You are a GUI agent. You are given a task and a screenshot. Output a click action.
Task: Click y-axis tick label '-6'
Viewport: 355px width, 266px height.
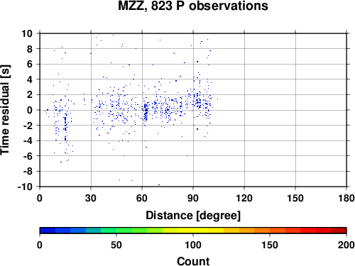pyautogui.click(x=28, y=156)
